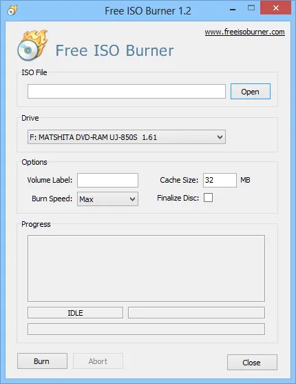The width and height of the screenshot is (296, 384).
Task: Minimize the Free ISO Burner window
Action: point(233,10)
